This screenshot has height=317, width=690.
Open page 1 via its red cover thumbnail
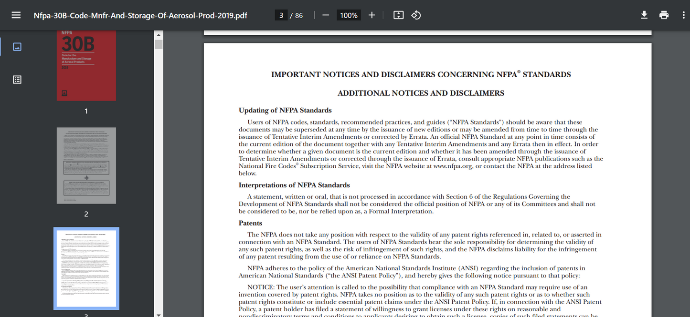(x=86, y=65)
